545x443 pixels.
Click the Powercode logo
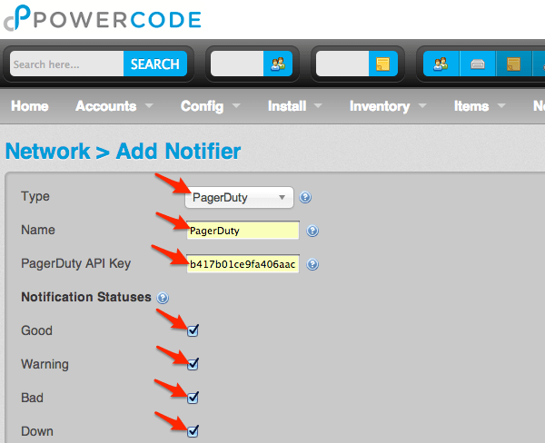(103, 18)
